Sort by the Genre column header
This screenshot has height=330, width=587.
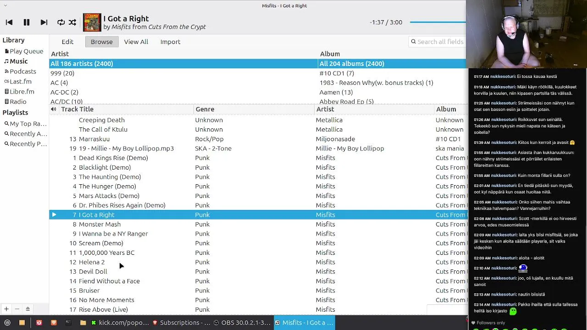pyautogui.click(x=205, y=109)
